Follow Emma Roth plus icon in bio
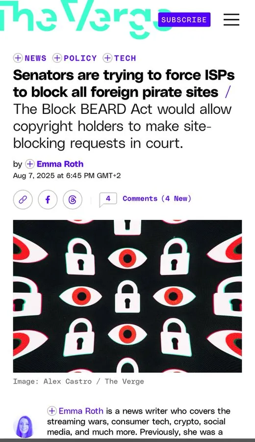The width and height of the screenshot is (255, 442). point(52,411)
